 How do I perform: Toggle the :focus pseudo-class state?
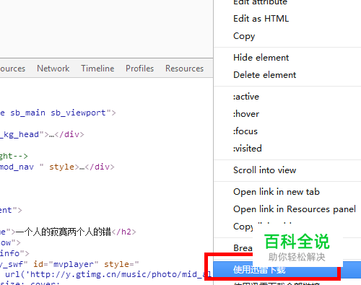coord(245,131)
